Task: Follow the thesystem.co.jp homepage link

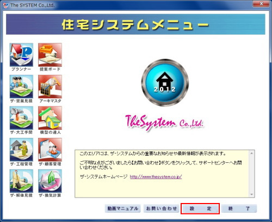Action: (156, 177)
